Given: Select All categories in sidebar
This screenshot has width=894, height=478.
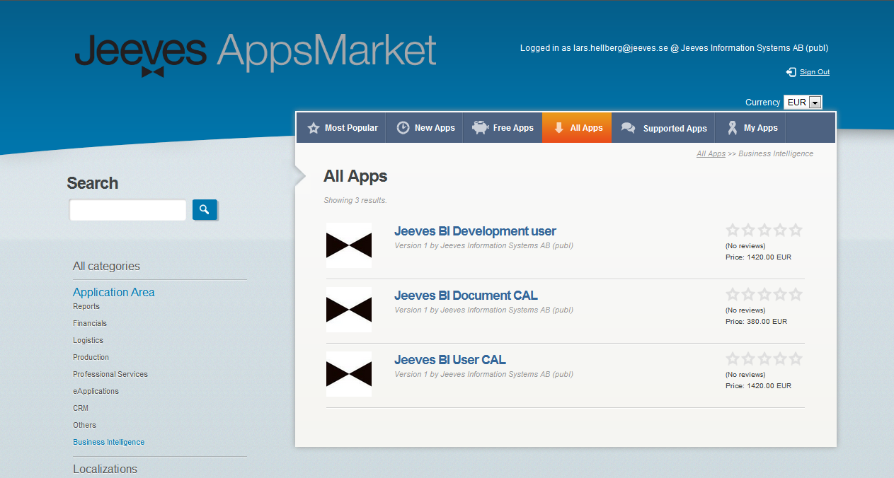Looking at the screenshot, I should [106, 267].
